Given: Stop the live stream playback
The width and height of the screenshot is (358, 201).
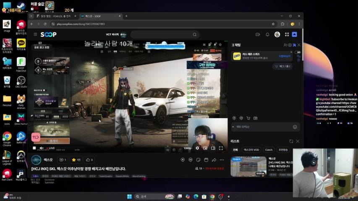Looking at the screenshot, I should tap(34, 148).
